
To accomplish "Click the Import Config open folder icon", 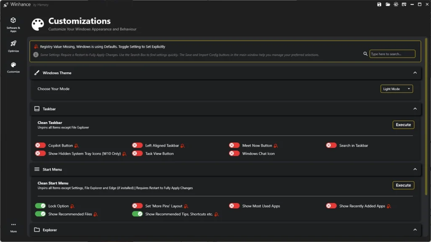I will click(x=388, y=5).
